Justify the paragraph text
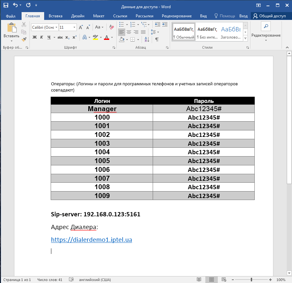Screen dimensions: 292x283 pos(143,32)
